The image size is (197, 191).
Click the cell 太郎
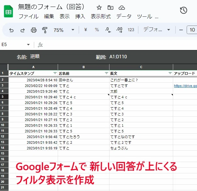click(141, 91)
